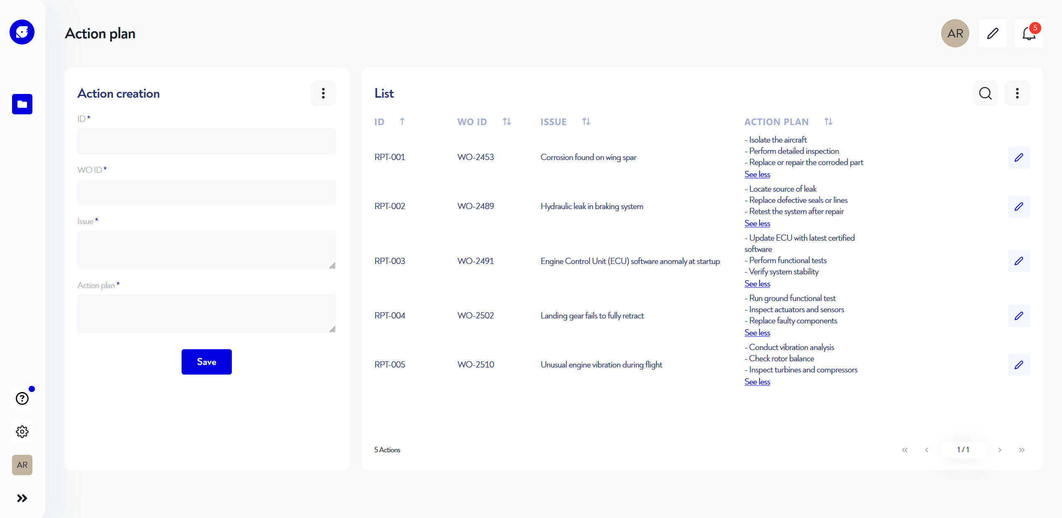Edit the RPT-002 row
This screenshot has height=518, width=1062.
click(1019, 207)
